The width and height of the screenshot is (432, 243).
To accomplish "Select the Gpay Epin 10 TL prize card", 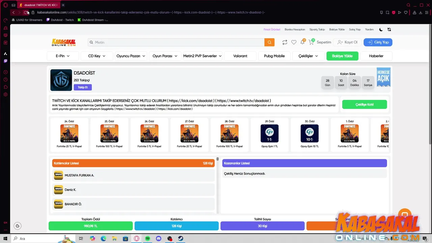I will 309,134.
